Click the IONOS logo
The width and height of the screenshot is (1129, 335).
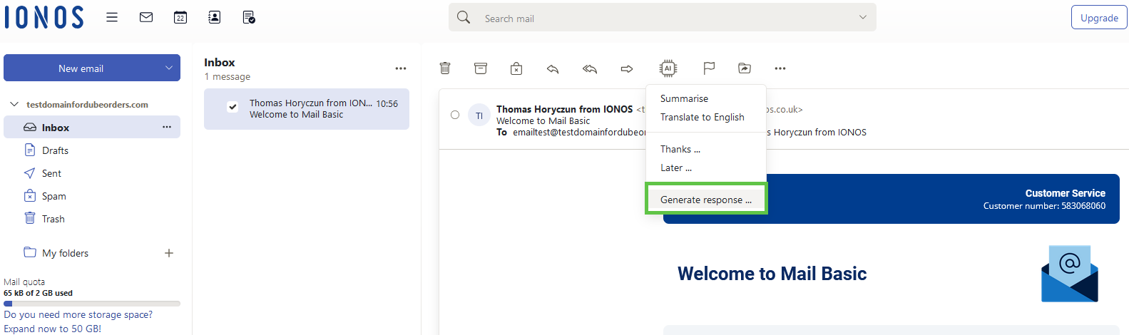pos(44,17)
